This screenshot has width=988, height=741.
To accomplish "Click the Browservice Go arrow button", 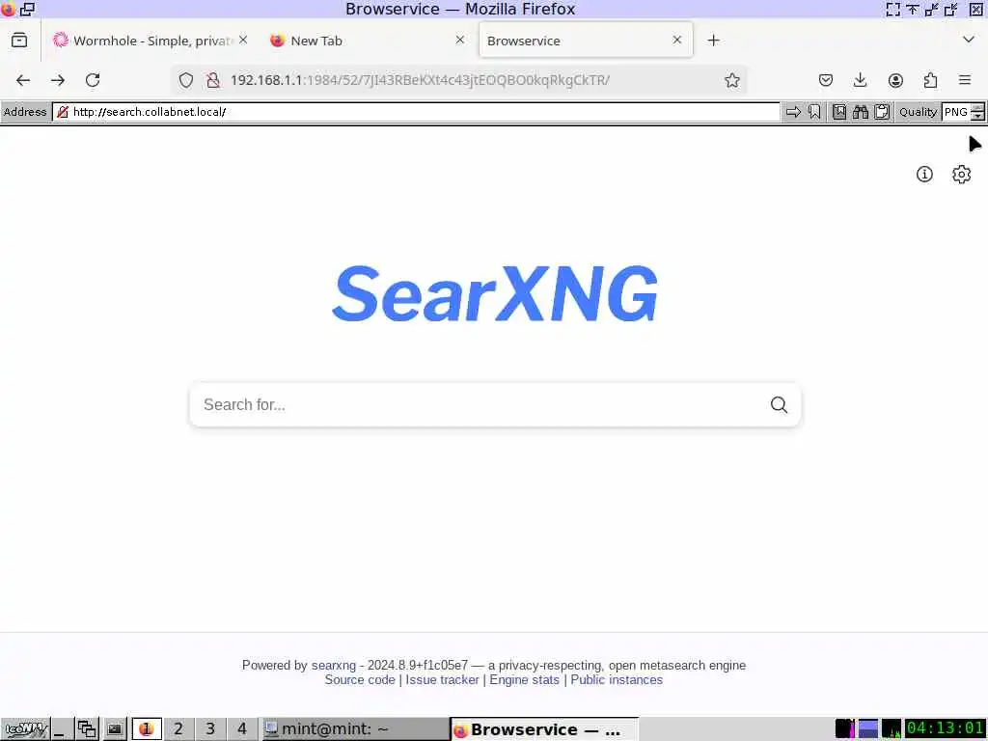I will (793, 112).
